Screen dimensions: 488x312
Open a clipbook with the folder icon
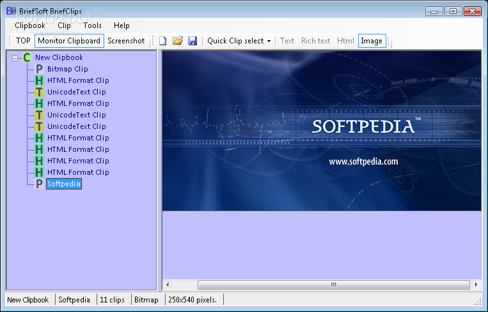tap(178, 41)
